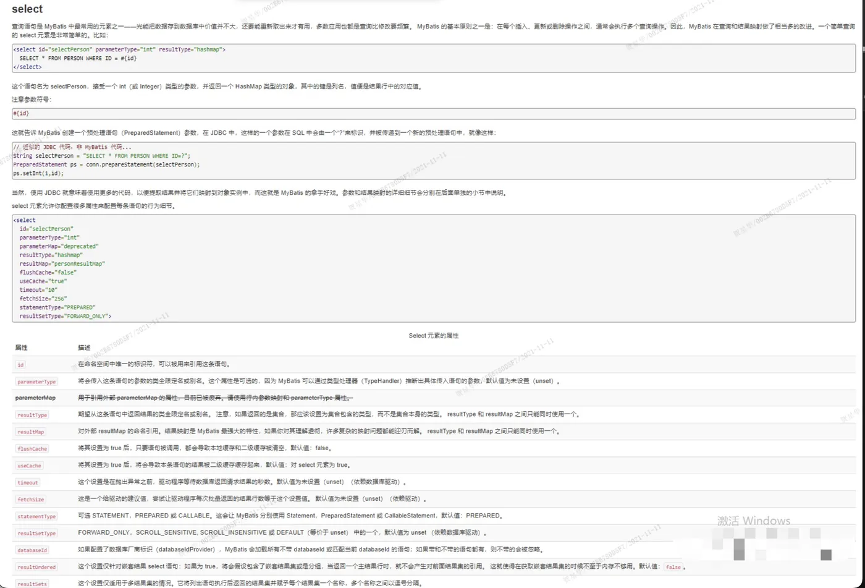Click the table caption "Select 元素的属性"
Screen dimensions: 865x588
click(x=434, y=336)
